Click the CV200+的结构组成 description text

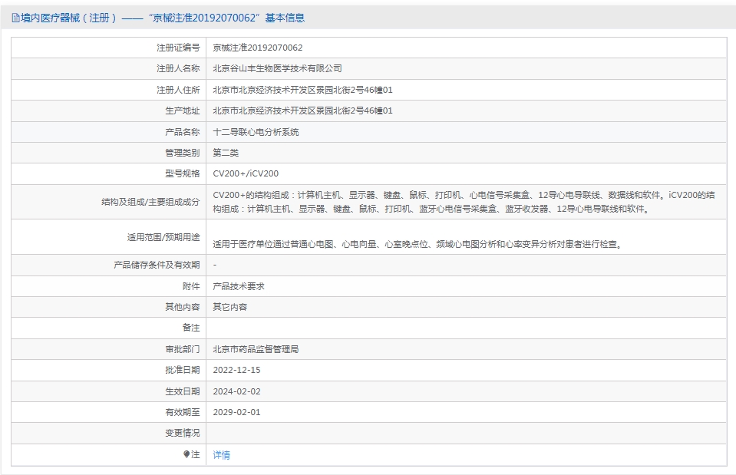click(x=464, y=202)
